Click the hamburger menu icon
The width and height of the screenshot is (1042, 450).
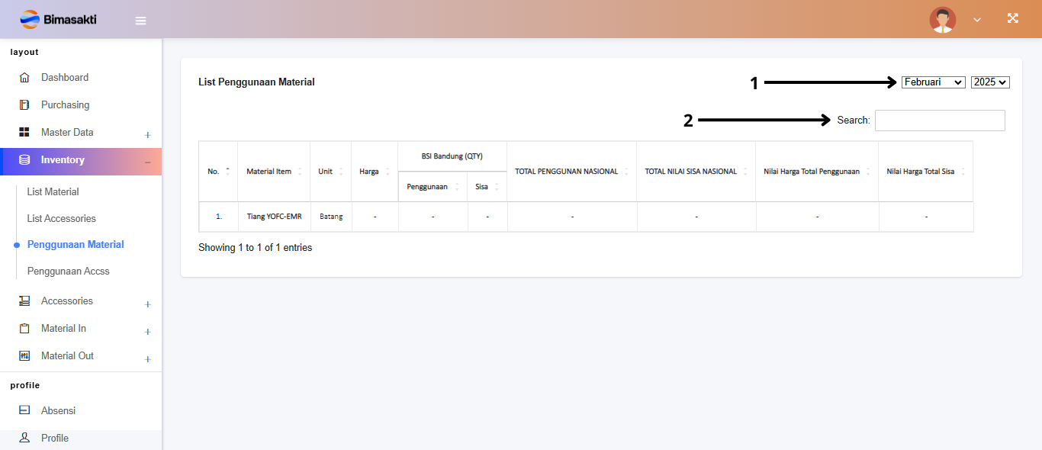[x=140, y=21]
